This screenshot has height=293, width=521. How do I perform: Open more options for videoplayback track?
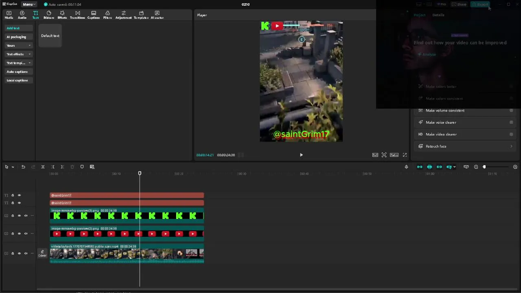[32, 253]
